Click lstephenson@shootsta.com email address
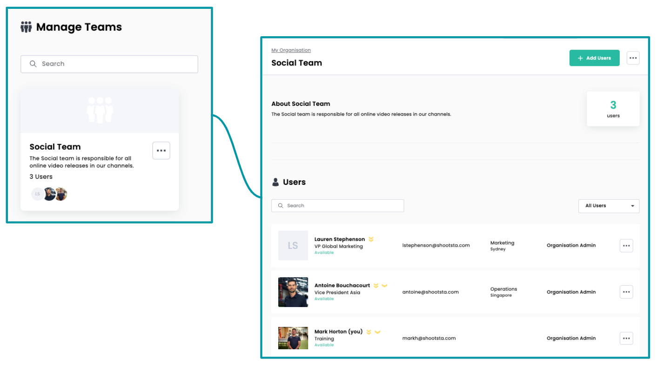This screenshot has height=366, width=657. (x=436, y=245)
